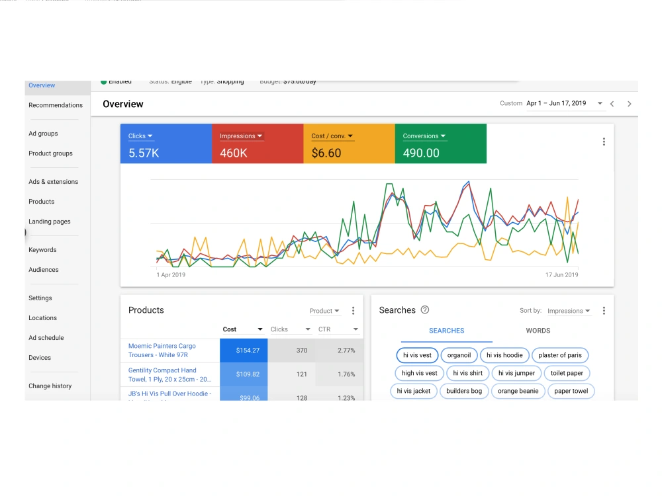Click the 'hi vis shirt' search chip
662x496 pixels.
[x=468, y=373]
